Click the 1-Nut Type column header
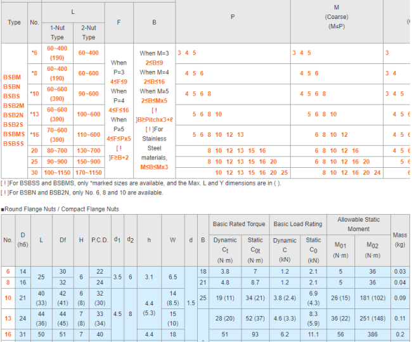The height and width of the screenshot is (342, 412). tap(57, 32)
